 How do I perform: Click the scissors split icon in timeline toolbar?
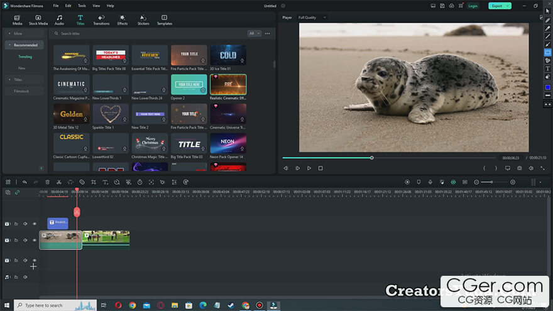(58, 182)
